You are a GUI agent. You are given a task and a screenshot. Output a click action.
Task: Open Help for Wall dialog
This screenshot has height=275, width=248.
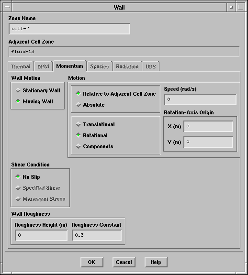click(156, 262)
